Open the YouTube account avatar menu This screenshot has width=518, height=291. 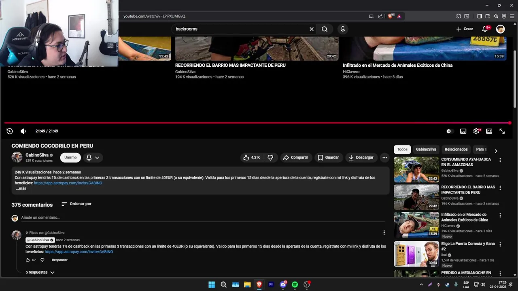pos(501,29)
